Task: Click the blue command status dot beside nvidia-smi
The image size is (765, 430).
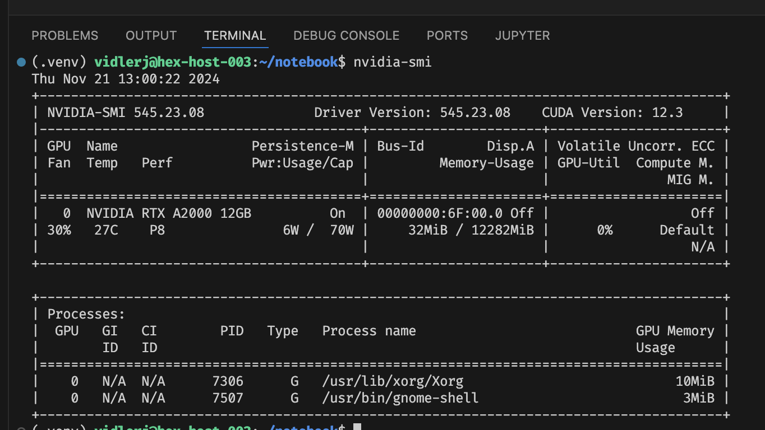Action: click(21, 62)
